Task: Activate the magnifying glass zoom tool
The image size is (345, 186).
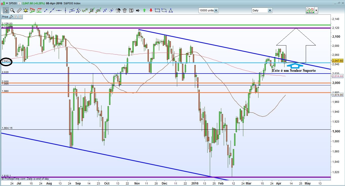Action: pyautogui.click(x=12, y=10)
